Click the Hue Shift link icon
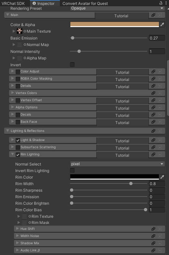 click(x=153, y=229)
